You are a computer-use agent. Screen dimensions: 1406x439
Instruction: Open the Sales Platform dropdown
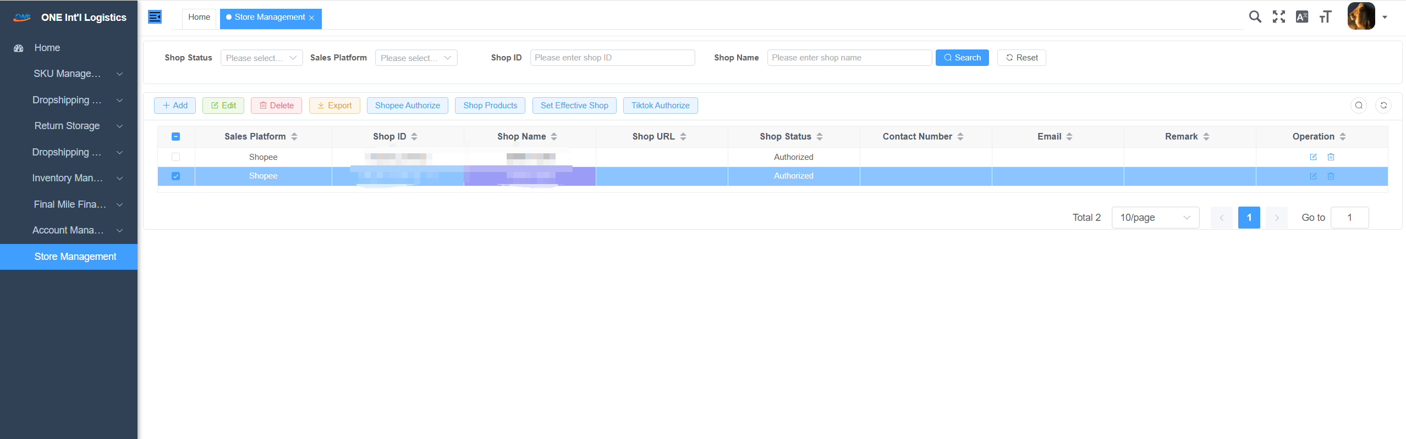416,58
